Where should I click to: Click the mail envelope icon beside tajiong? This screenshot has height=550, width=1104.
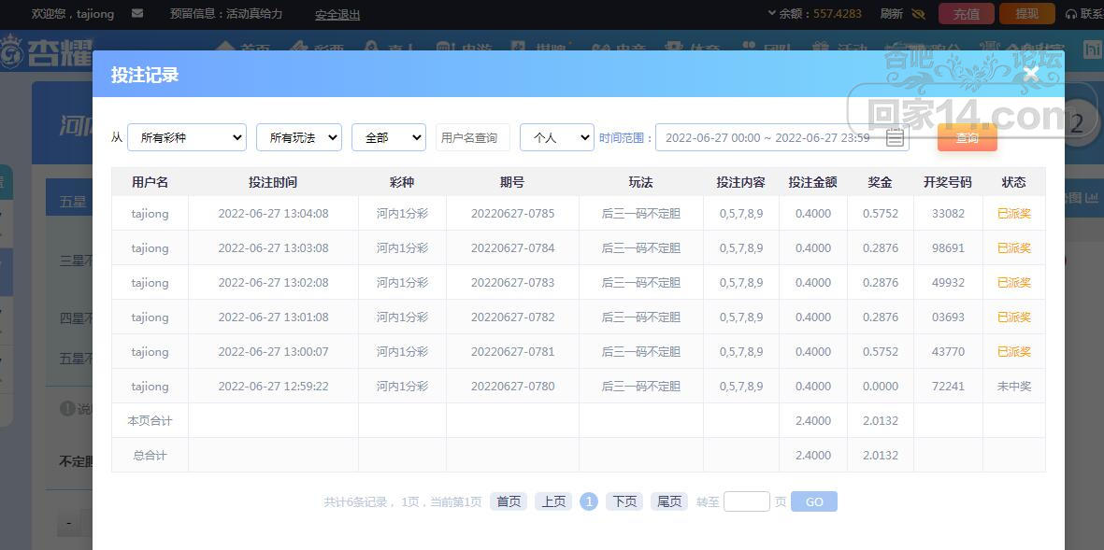pyautogui.click(x=137, y=14)
